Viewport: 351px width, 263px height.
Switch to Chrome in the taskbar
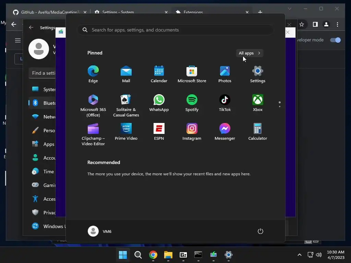point(153,255)
